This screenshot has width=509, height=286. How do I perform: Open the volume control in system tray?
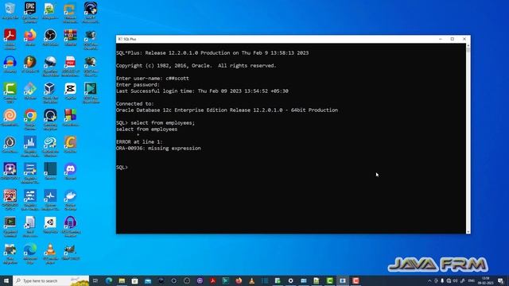pos(455,280)
